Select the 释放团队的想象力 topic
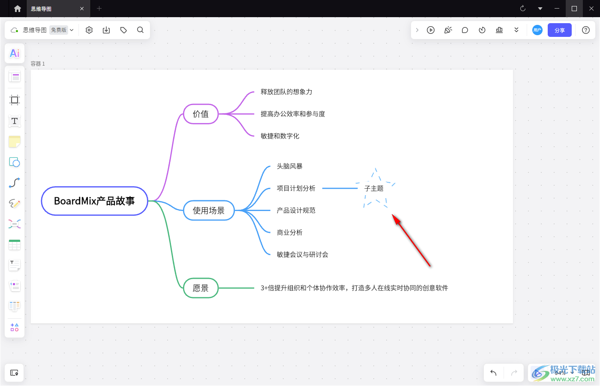Viewport: 600px width, 386px height. tap(286, 92)
